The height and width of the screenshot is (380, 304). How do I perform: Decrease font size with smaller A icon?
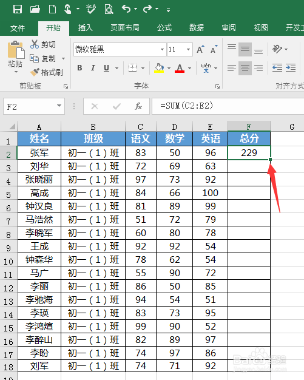[214, 49]
